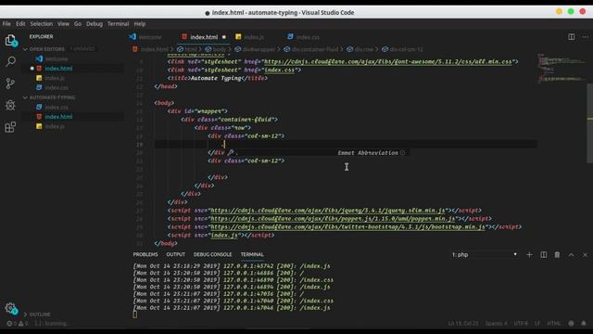Open the Debug menu
The image size is (593, 334).
95,24
